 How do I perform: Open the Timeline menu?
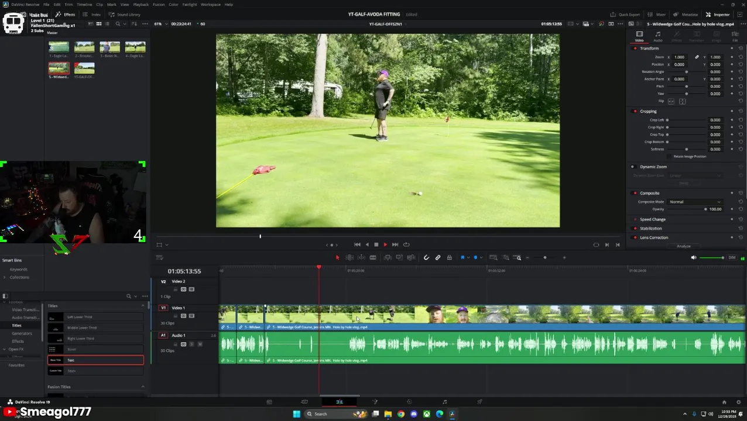point(84,5)
